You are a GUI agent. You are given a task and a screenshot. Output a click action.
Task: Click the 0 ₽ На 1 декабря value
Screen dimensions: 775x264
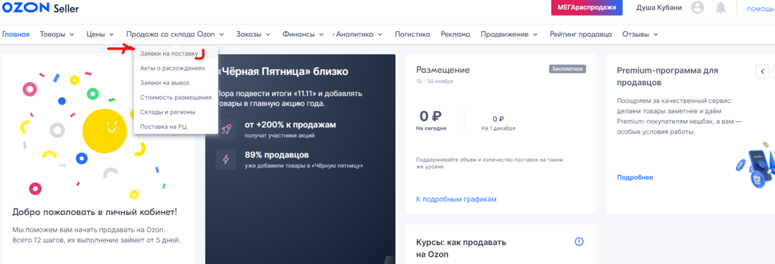point(498,119)
